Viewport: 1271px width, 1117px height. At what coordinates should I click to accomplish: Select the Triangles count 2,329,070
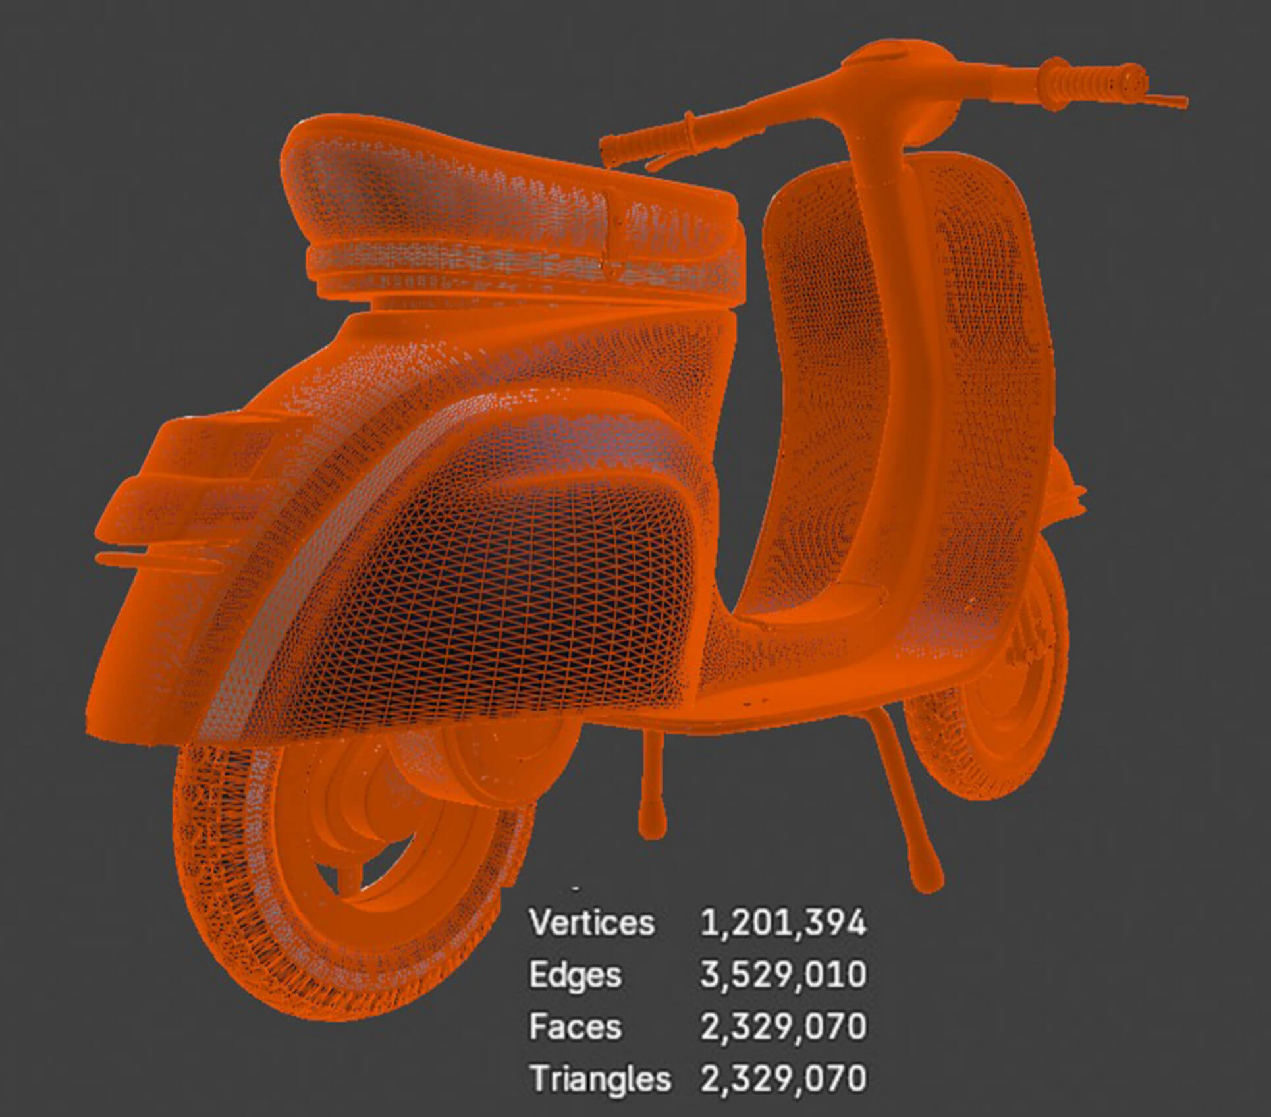(x=783, y=1079)
